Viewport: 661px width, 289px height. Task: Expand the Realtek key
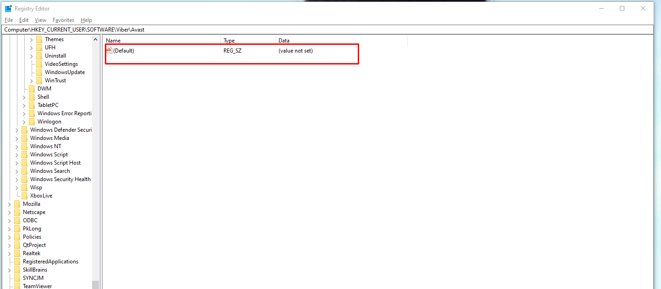(x=10, y=253)
